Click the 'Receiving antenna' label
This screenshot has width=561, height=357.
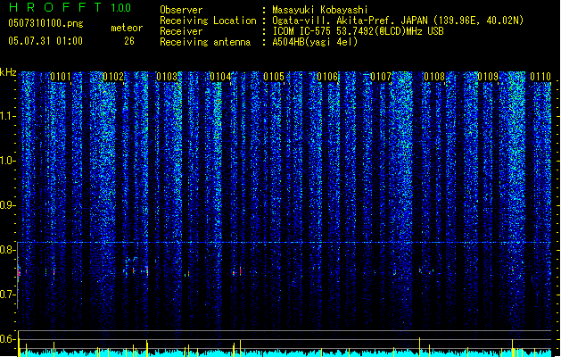pyautogui.click(x=205, y=42)
